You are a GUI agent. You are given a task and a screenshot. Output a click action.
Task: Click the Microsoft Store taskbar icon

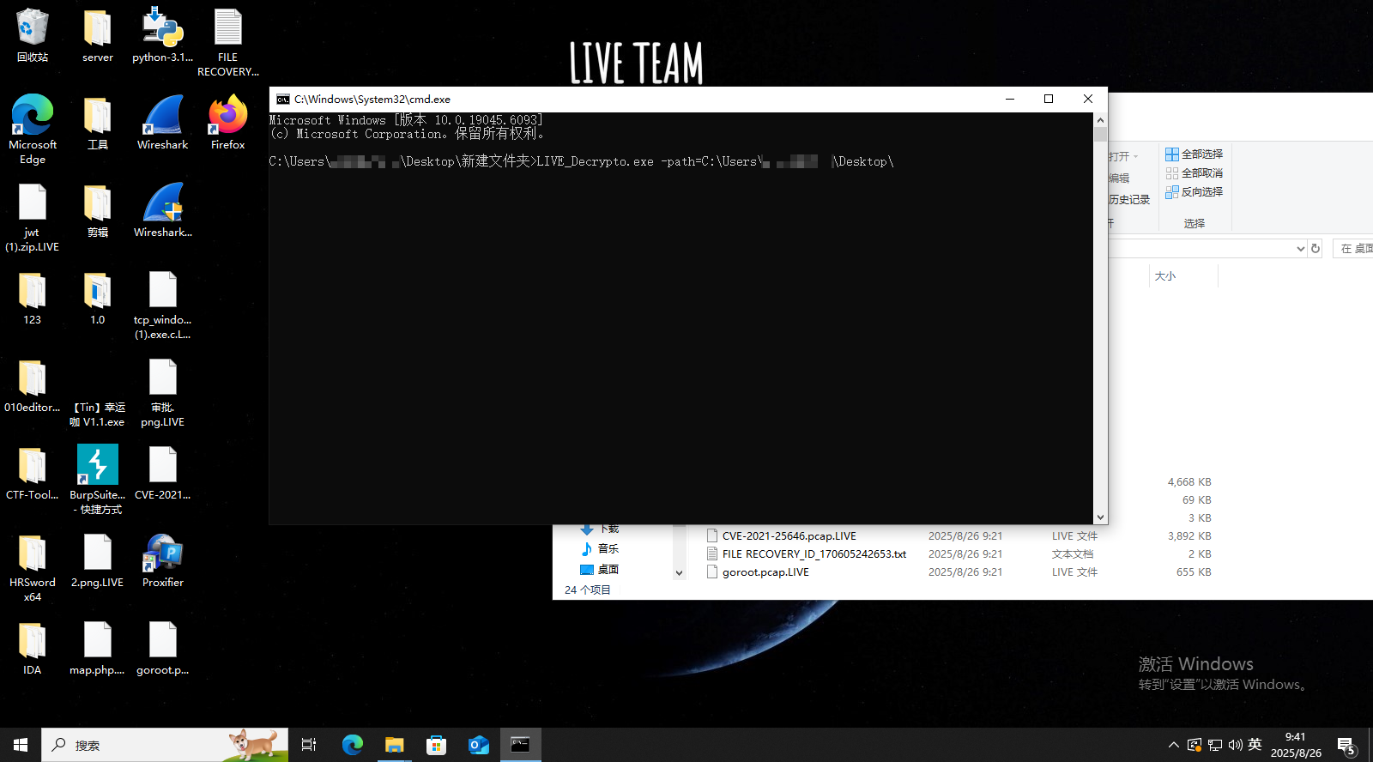tap(437, 745)
